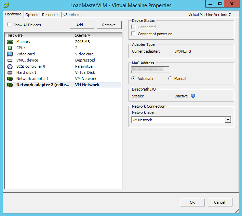242x216 pixels.
Task: Click the Inactive status text
Action: (x=181, y=96)
